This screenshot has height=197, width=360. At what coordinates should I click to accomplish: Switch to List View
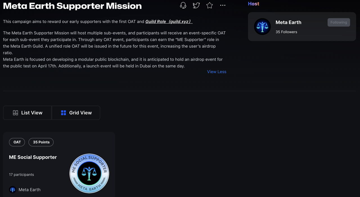click(x=28, y=113)
